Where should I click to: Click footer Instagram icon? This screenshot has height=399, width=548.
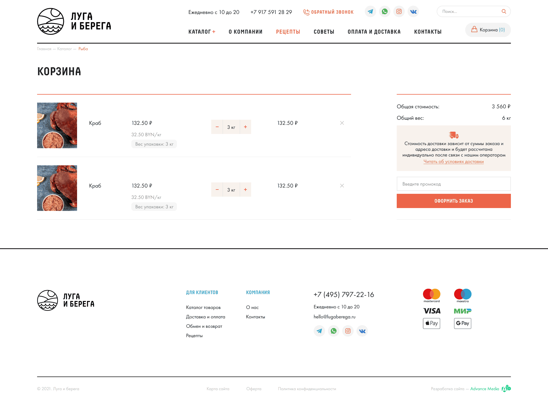pos(348,331)
